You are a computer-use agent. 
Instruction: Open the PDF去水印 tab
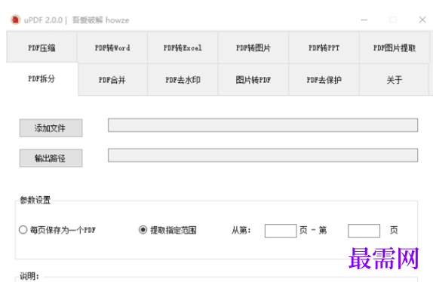[x=183, y=80]
